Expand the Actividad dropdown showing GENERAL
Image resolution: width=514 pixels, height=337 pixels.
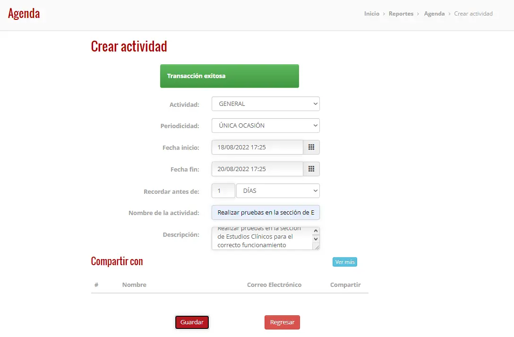click(x=266, y=104)
